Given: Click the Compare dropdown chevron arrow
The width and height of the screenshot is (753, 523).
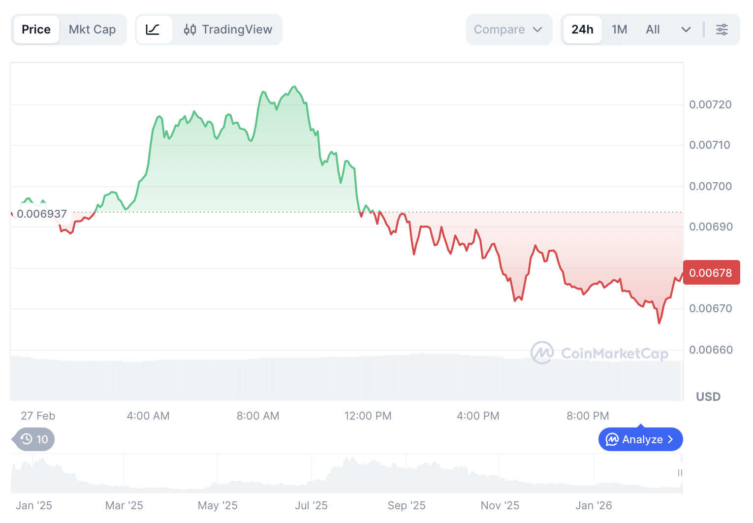Looking at the screenshot, I should coord(537,30).
